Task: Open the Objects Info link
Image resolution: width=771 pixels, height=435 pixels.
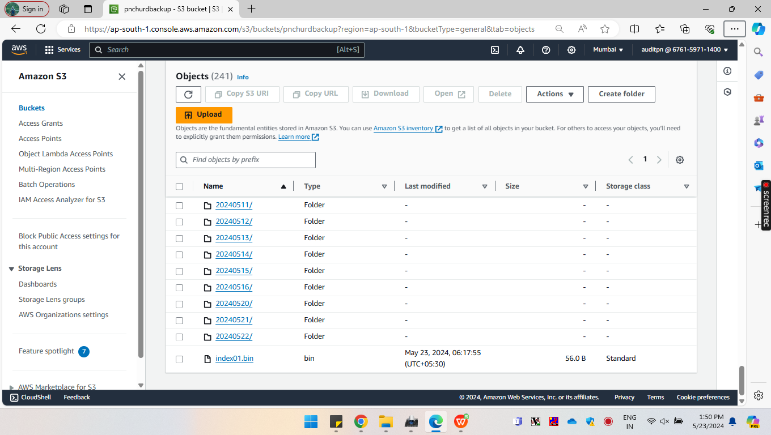Action: pyautogui.click(x=243, y=77)
